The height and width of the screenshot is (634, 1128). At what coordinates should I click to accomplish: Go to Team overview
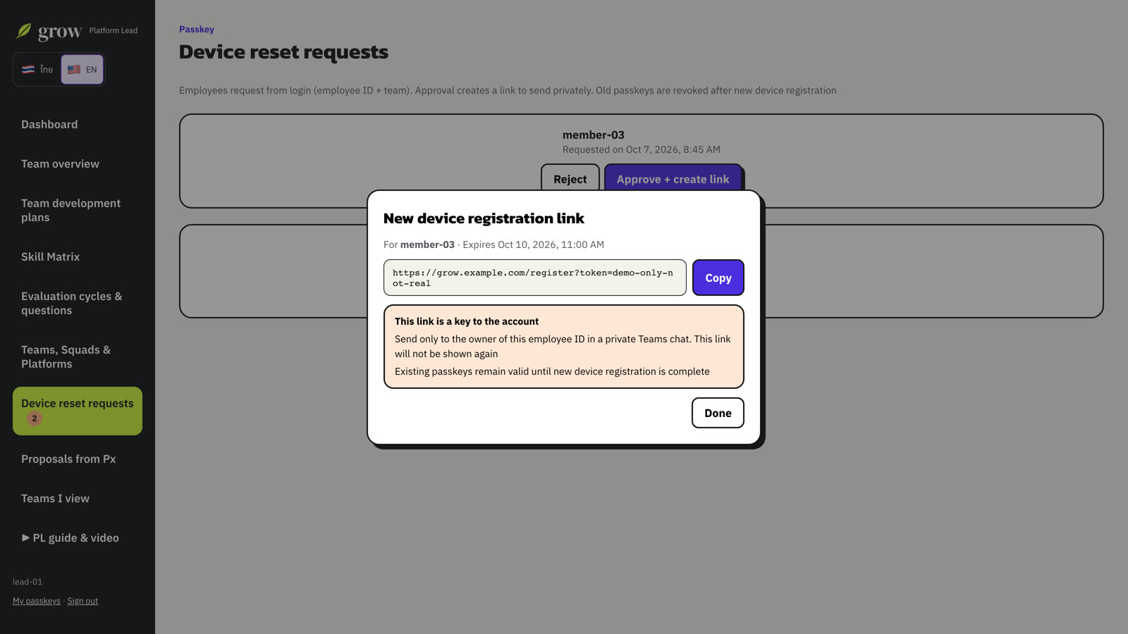coord(78,163)
